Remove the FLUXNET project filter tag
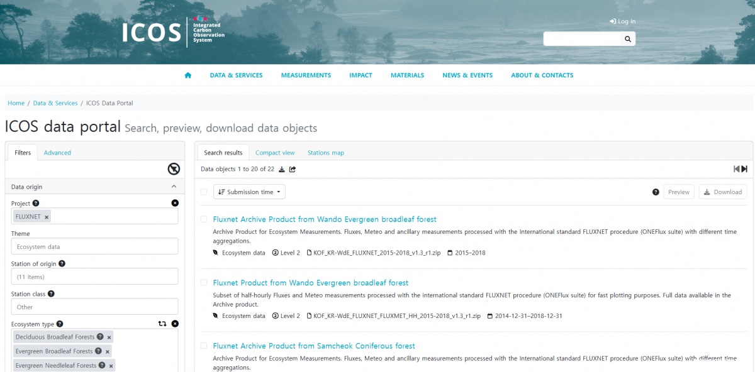The image size is (755, 372). (x=47, y=217)
